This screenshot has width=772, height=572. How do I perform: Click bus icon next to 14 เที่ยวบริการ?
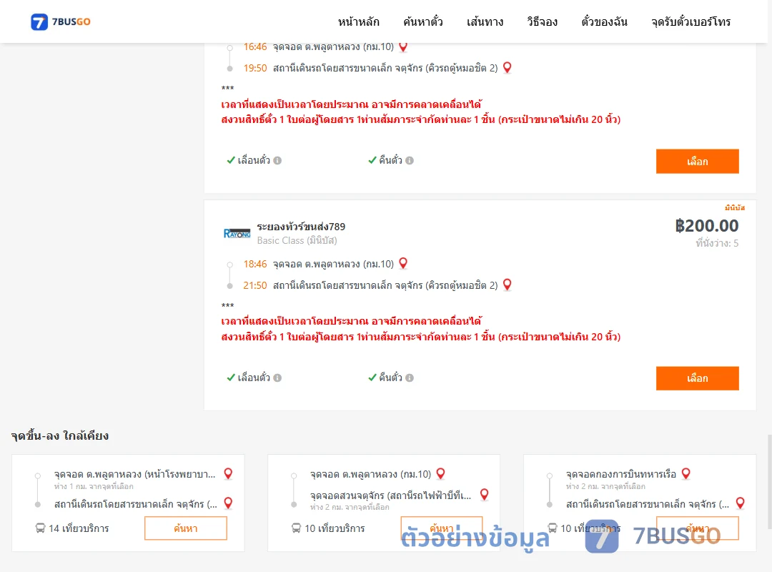pyautogui.click(x=40, y=528)
